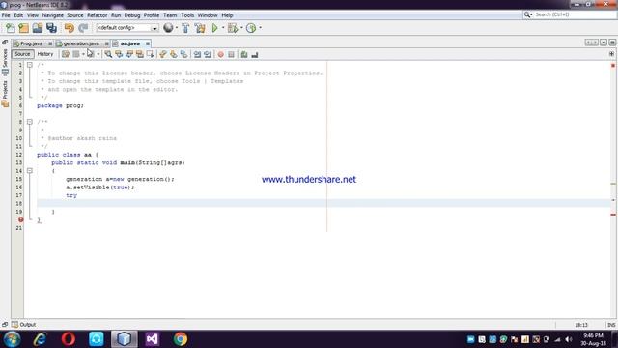The width and height of the screenshot is (618, 348).
Task: Show opened documents list dropdown
Action: 604,43
